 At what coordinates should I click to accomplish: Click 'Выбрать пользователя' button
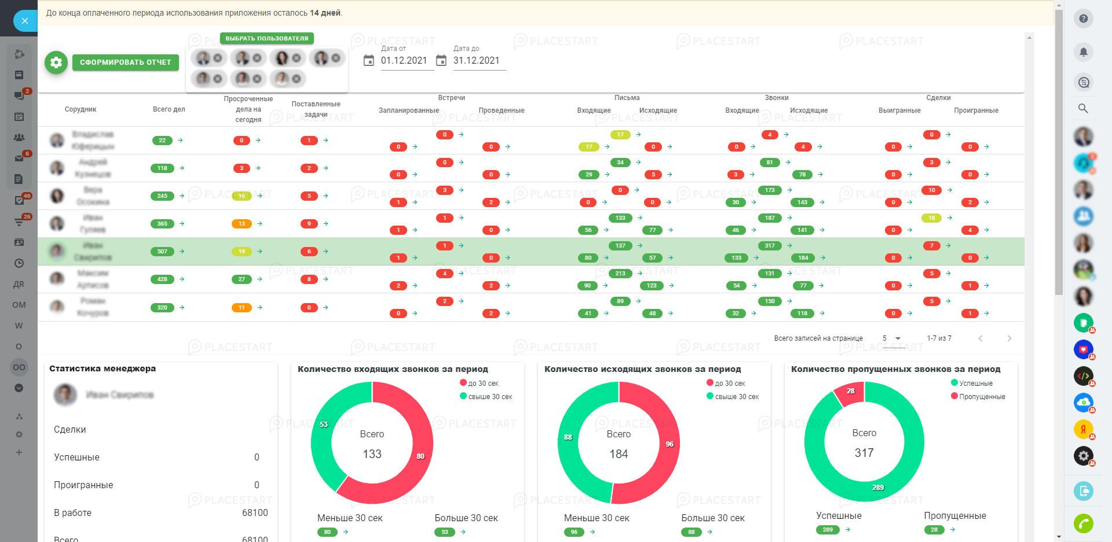click(266, 38)
